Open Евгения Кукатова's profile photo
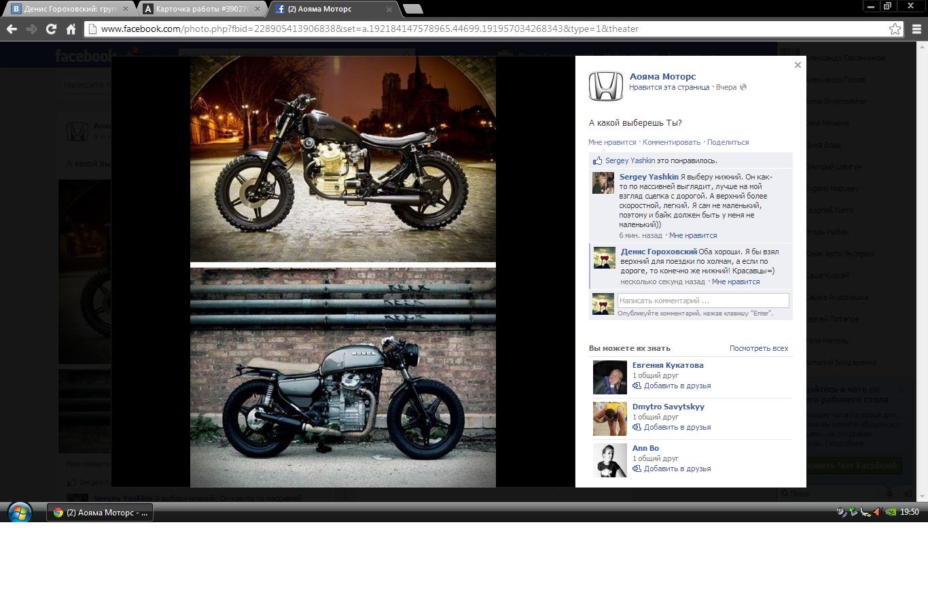The width and height of the screenshot is (928, 597). pos(610,377)
